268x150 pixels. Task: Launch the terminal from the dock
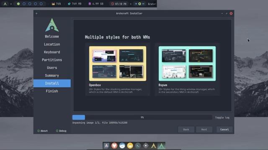(138, 146)
